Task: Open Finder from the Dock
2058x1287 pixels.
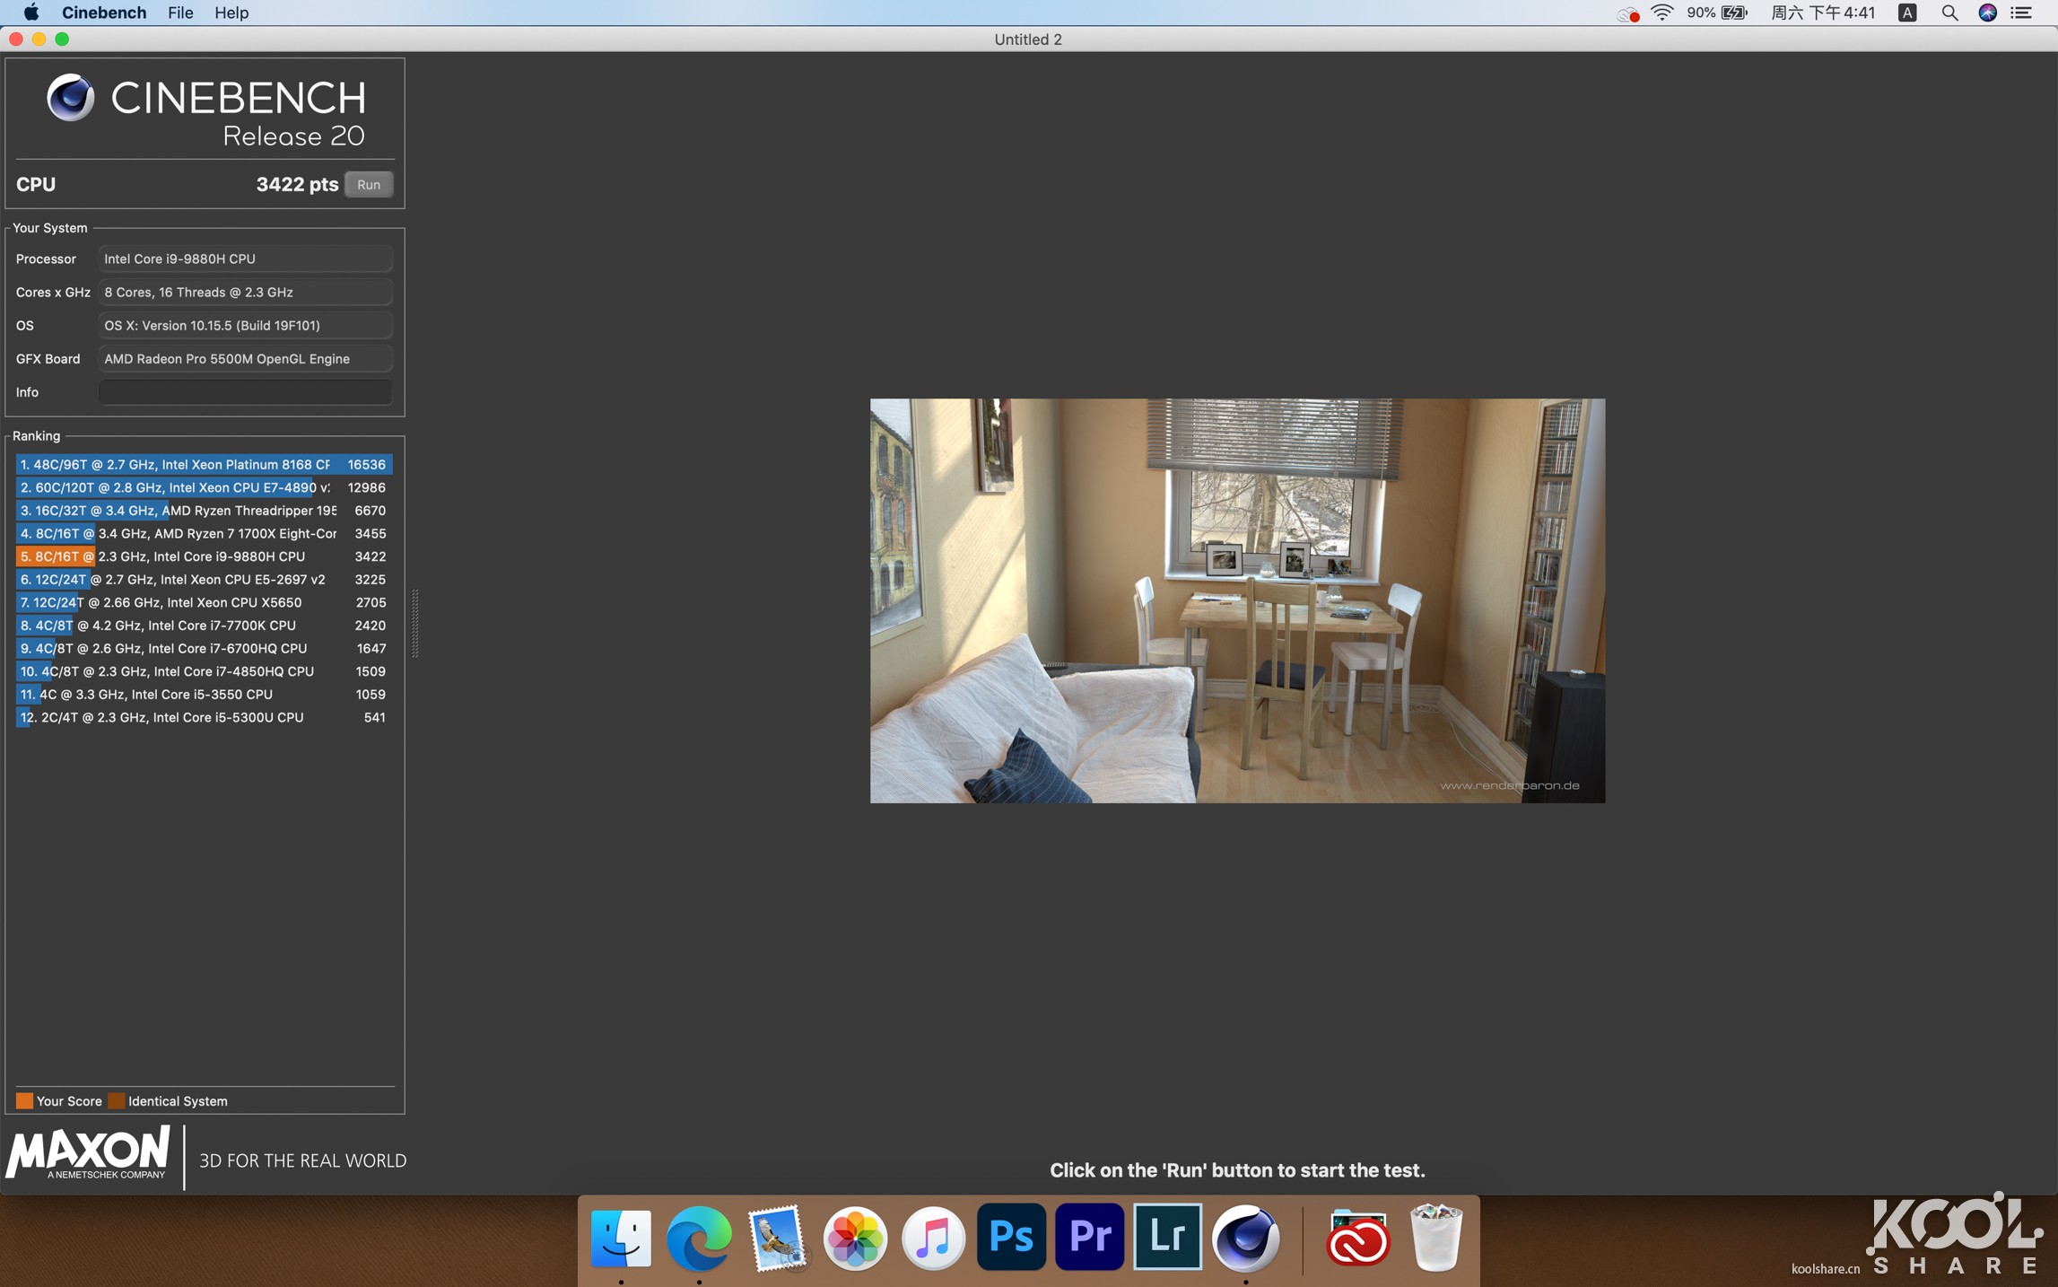Action: tap(620, 1239)
